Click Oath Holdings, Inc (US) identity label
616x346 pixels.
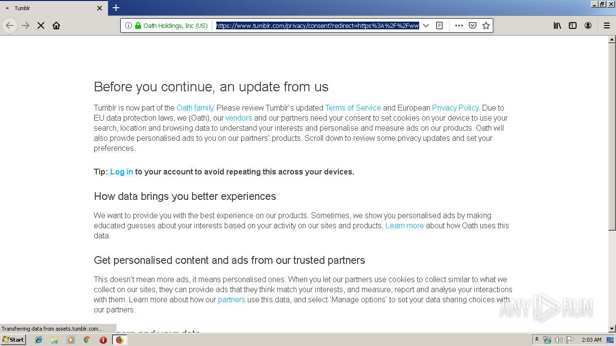coord(176,25)
